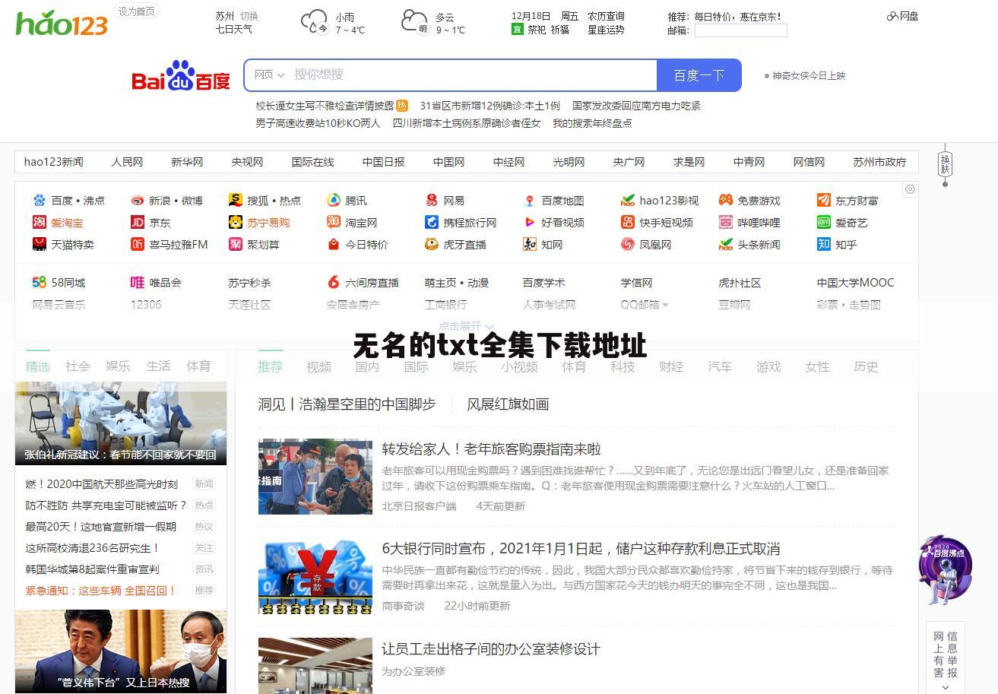Open the 京东 JD icon
This screenshot has width=998, height=694.
point(138,223)
